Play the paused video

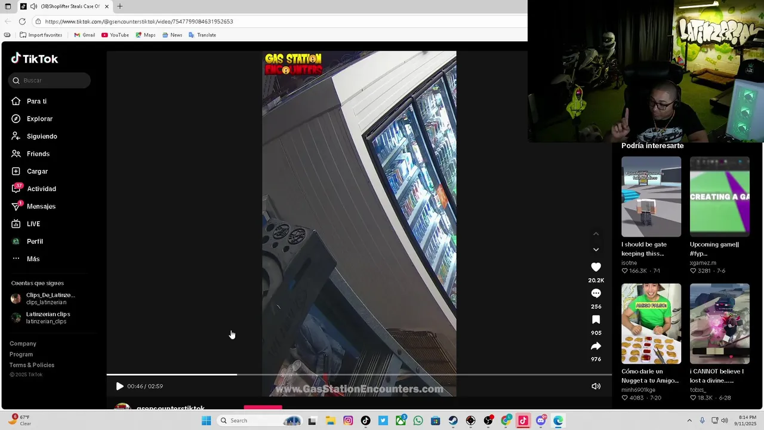[x=119, y=386]
